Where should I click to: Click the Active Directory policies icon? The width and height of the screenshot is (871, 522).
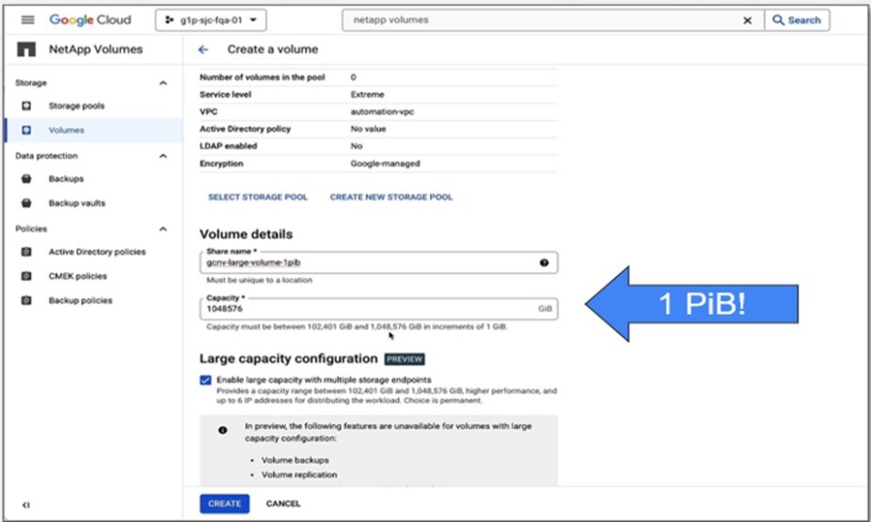pyautogui.click(x=27, y=252)
